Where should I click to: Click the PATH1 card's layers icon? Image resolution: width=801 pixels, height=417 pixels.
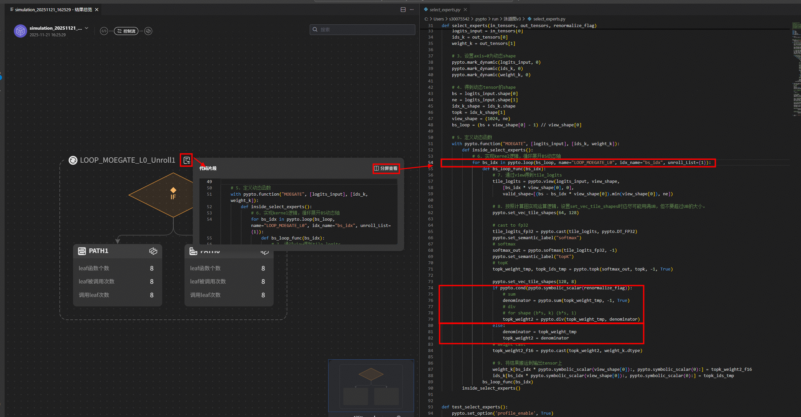[x=153, y=251]
